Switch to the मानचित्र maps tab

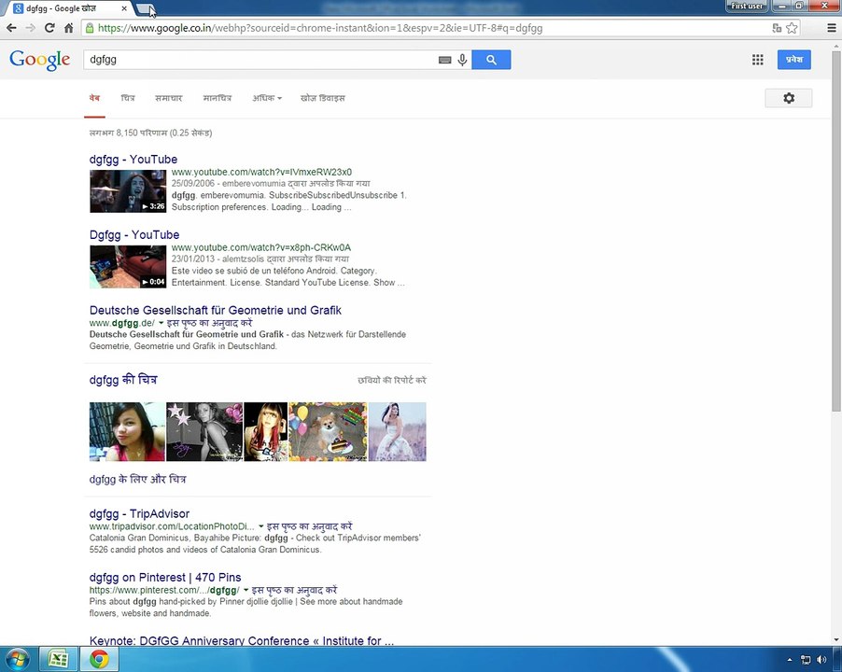click(217, 98)
